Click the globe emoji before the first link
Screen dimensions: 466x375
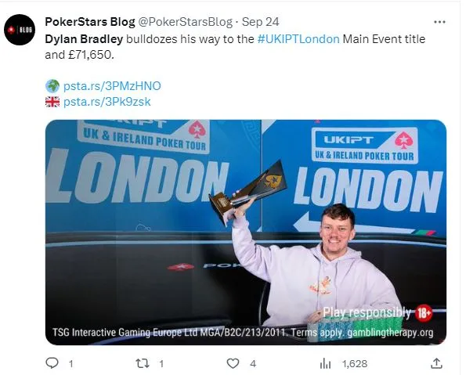point(52,86)
